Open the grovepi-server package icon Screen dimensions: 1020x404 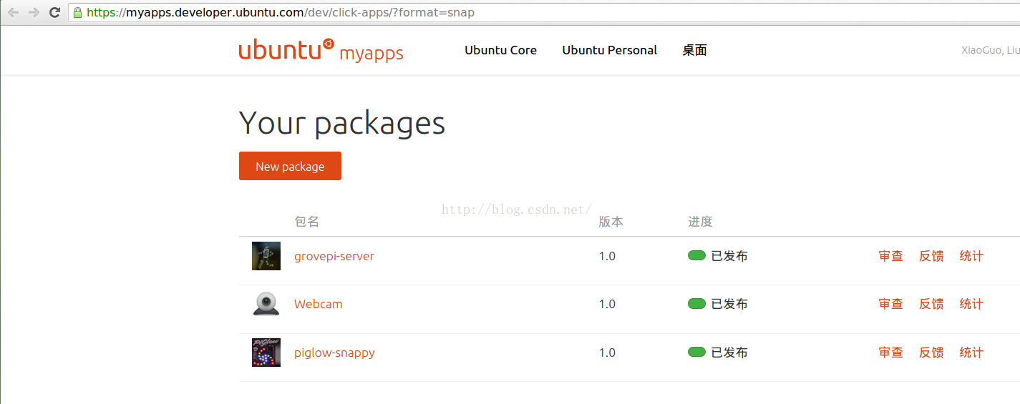266,256
